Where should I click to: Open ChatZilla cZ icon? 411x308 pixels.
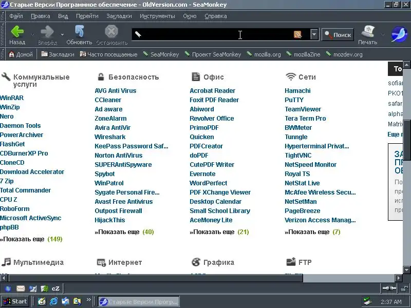tap(55, 288)
